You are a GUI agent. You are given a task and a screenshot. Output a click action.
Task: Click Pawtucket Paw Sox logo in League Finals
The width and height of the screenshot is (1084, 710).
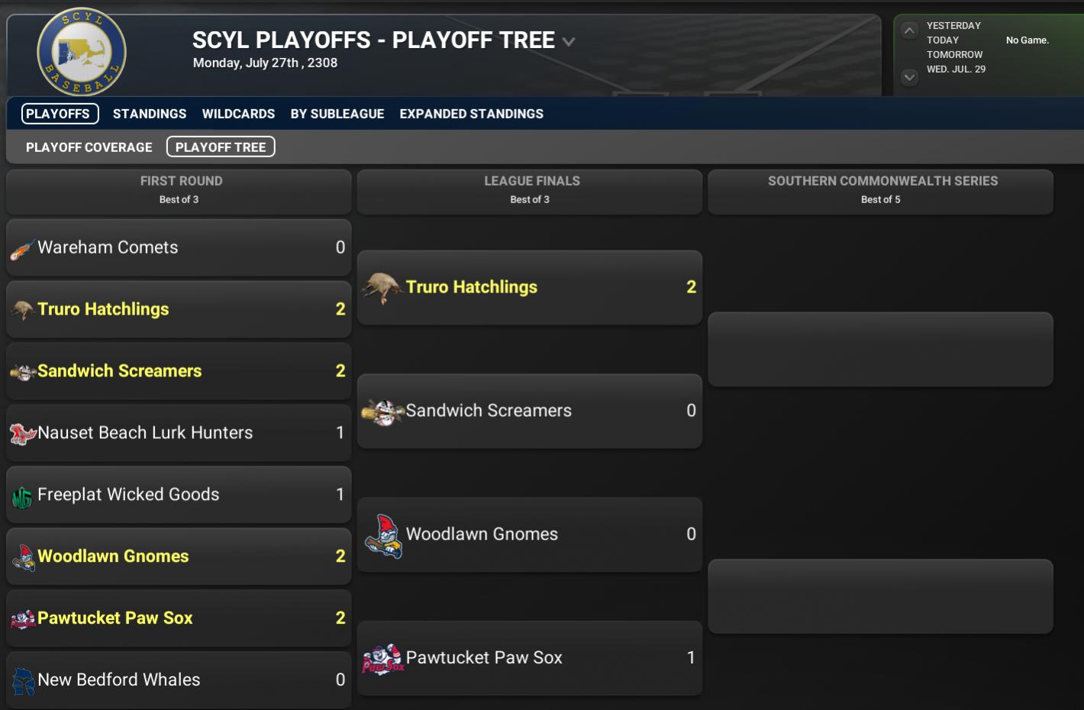tap(382, 659)
